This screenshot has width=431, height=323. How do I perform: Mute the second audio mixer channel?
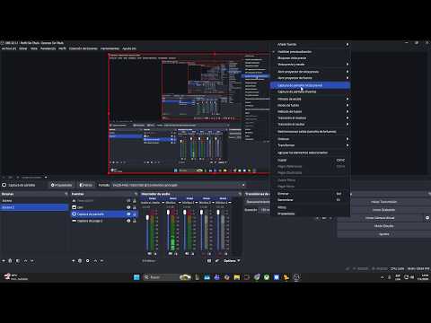tap(170, 254)
